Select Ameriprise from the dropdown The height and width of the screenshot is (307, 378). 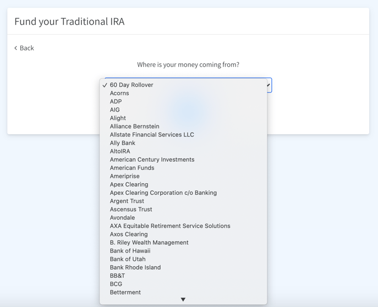[x=183, y=176]
